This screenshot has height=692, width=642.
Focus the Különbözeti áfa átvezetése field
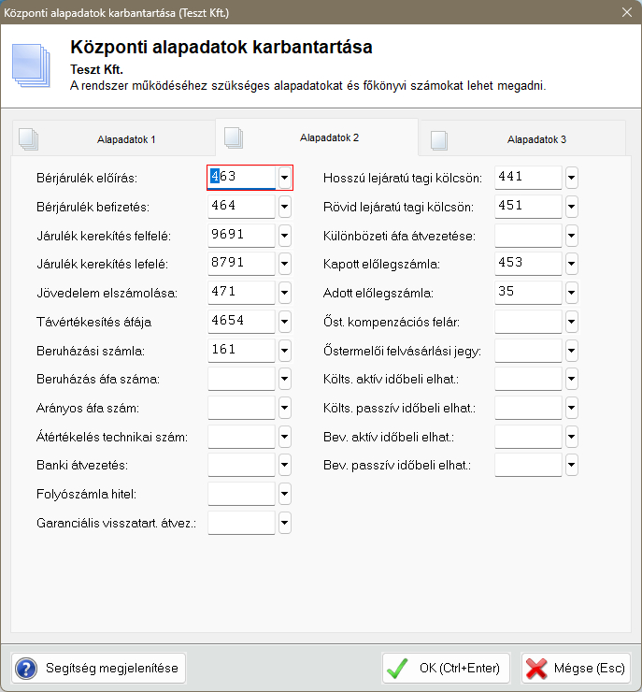point(527,236)
